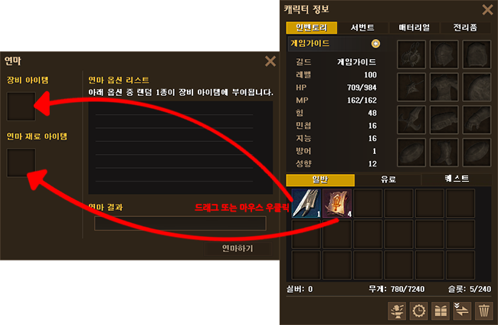Open the anvil crafting icon

tap(397, 310)
